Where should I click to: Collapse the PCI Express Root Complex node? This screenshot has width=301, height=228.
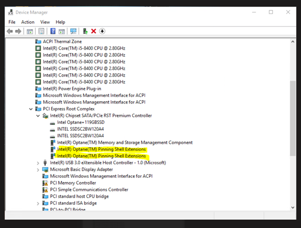click(31, 109)
